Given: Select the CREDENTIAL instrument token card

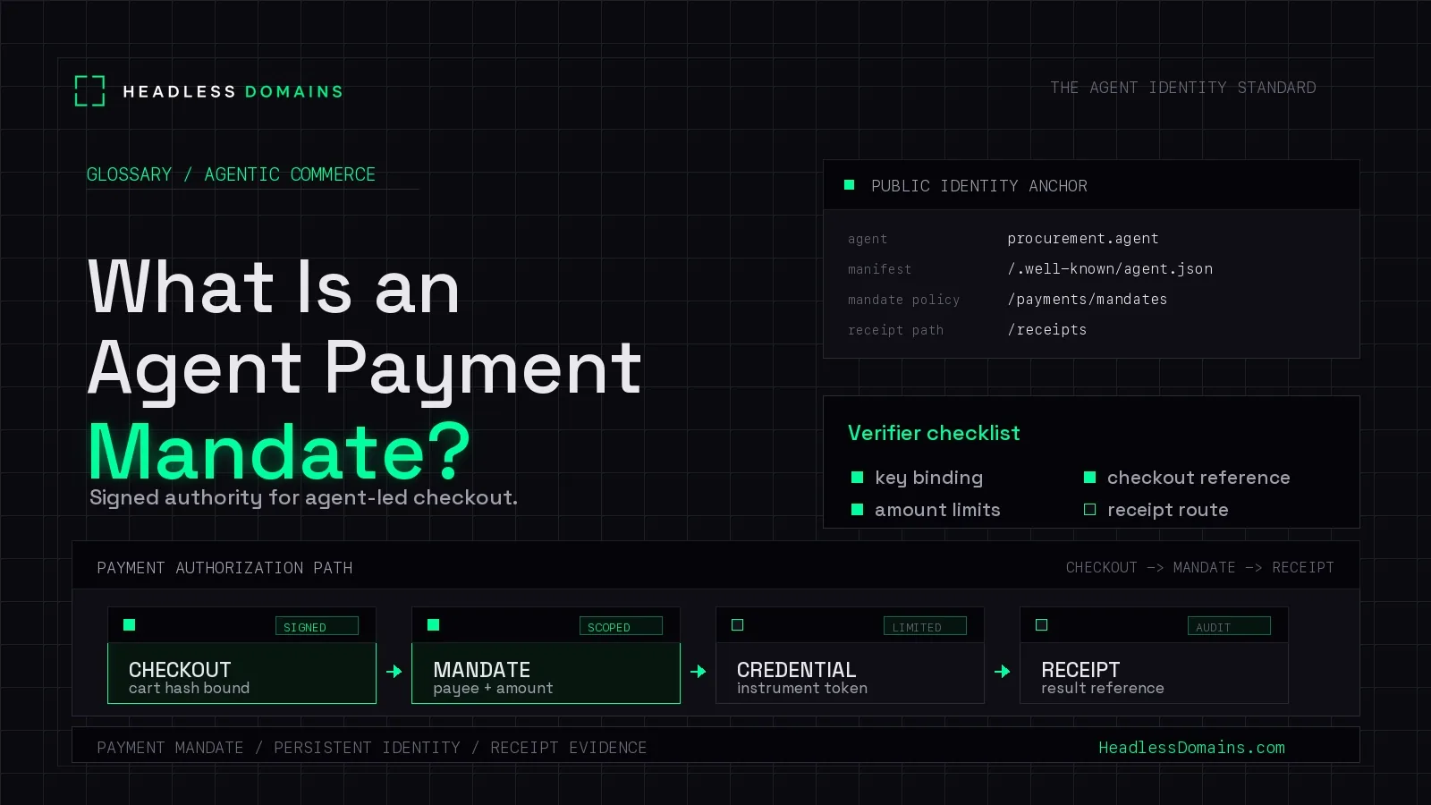Looking at the screenshot, I should tap(850, 656).
